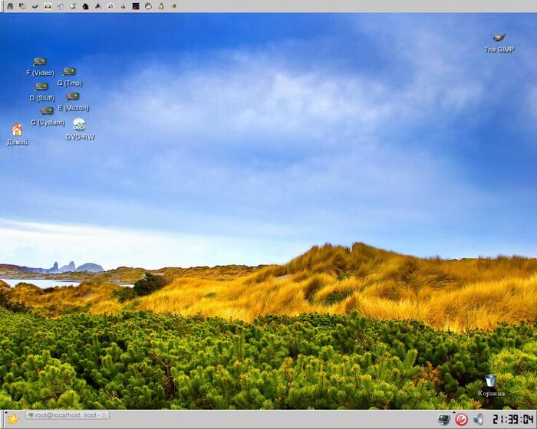Open the C (System) drive icon
The image size is (537, 429).
point(47,111)
